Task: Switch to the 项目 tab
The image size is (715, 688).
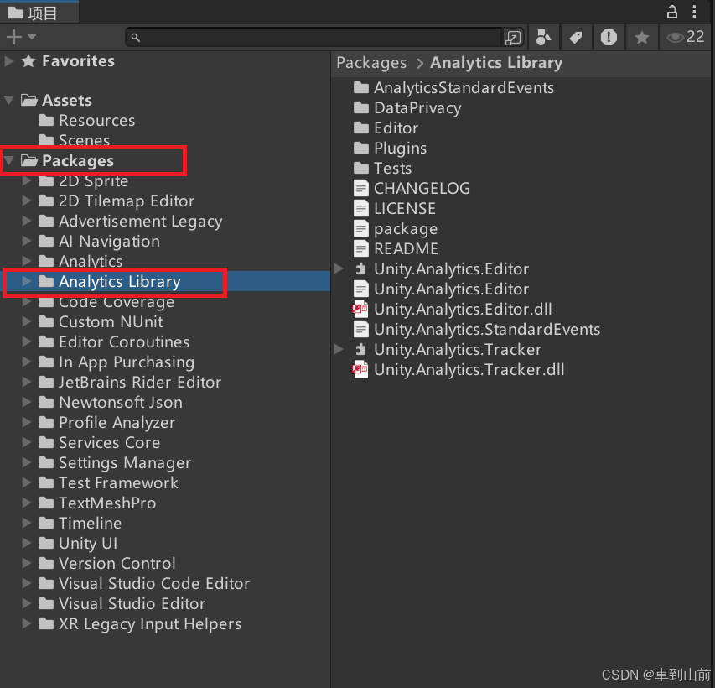Action: [39, 12]
